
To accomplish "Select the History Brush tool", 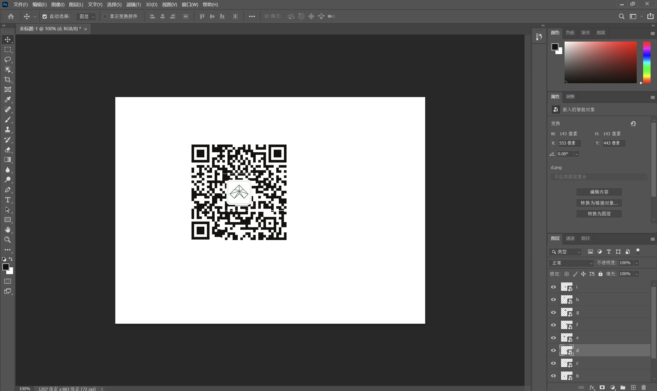I will pyautogui.click(x=8, y=140).
